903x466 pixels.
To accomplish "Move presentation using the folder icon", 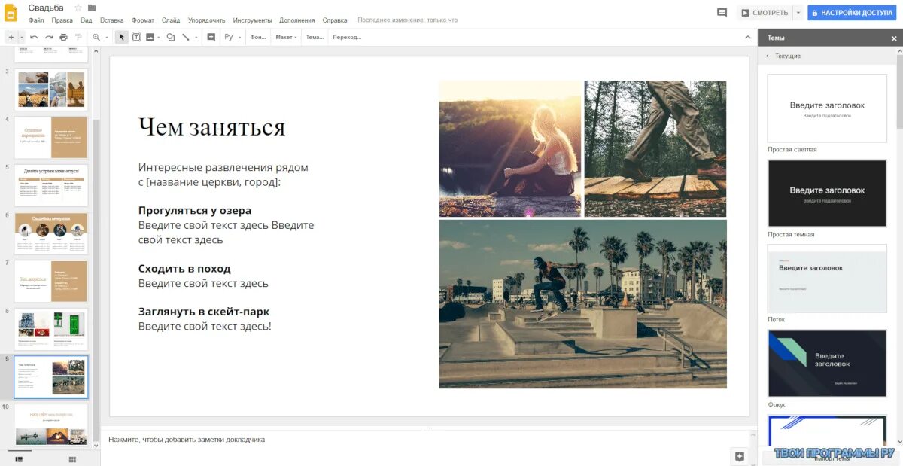I will click(92, 8).
